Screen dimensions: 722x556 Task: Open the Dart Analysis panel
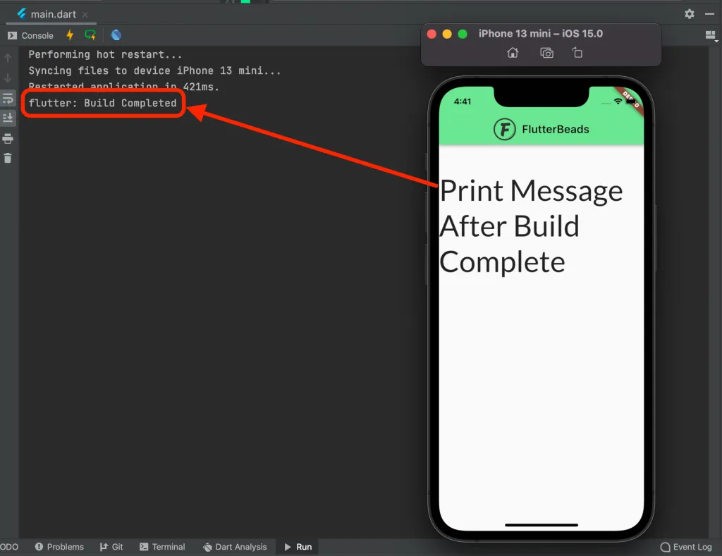tap(235, 547)
